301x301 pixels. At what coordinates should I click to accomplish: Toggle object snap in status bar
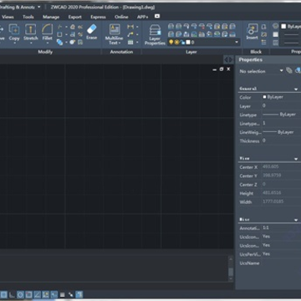pyautogui.click(x=28, y=294)
